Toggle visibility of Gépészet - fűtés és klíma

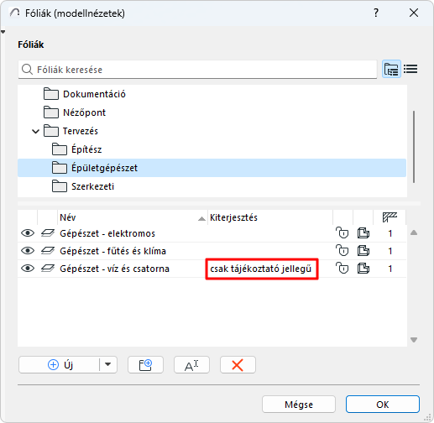click(28, 251)
